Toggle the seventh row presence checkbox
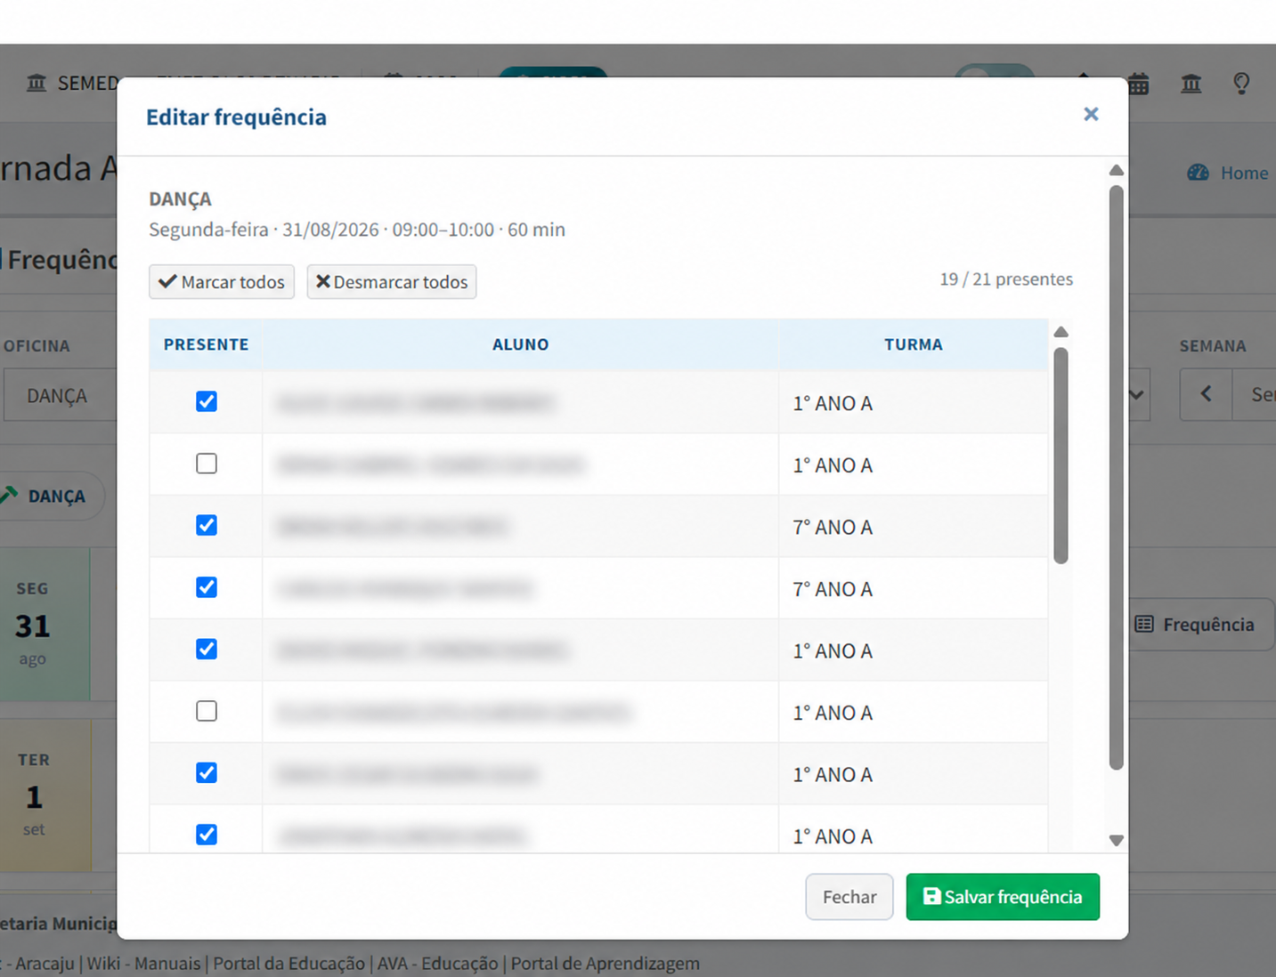 pos(207,772)
